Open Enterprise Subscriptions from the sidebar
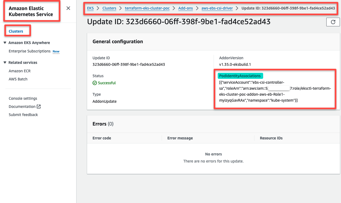 click(x=29, y=51)
